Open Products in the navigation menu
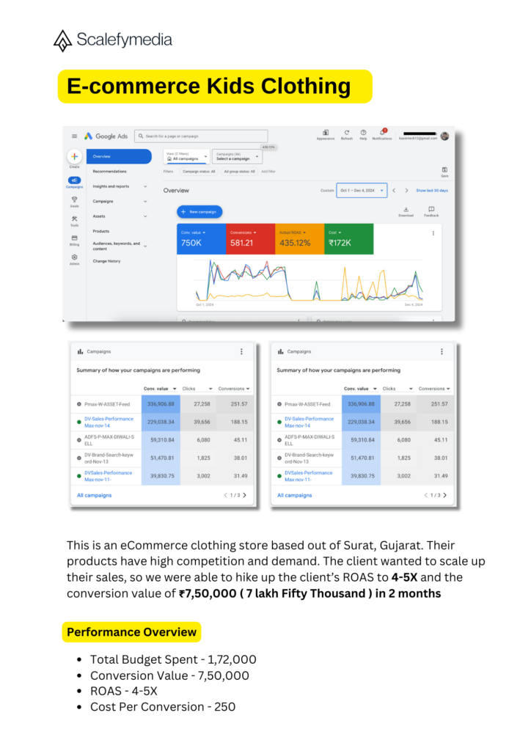This screenshot has width=531, height=751. point(101,231)
